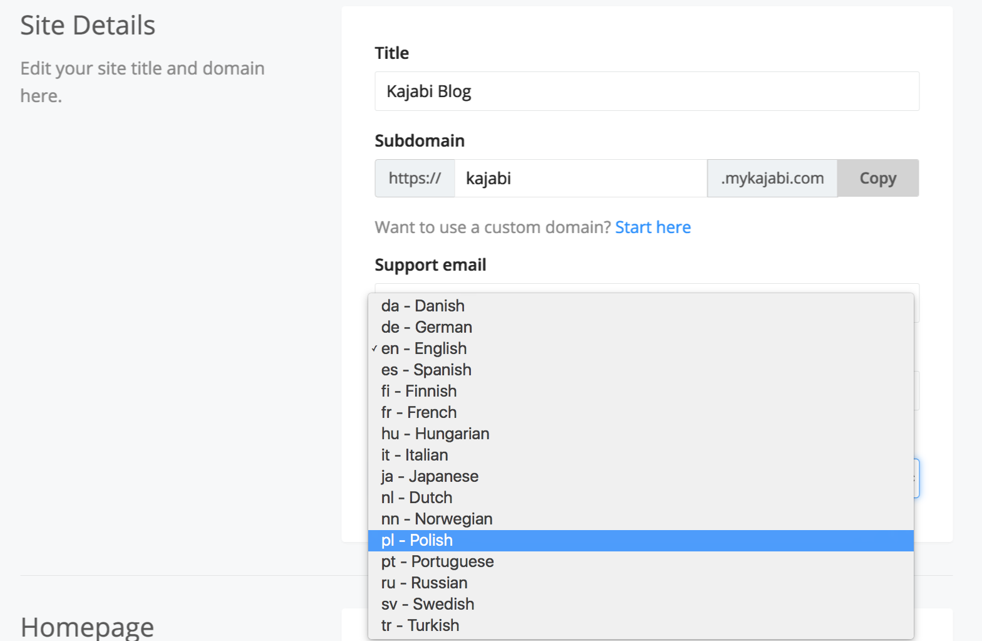
Task: Select highlighted pl - Polish option
Action: pyautogui.click(x=641, y=540)
